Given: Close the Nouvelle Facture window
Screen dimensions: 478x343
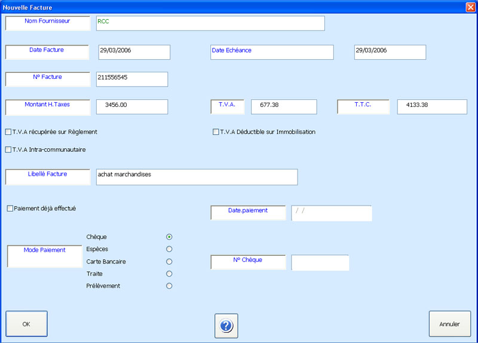Looking at the screenshot, I should (x=470, y=7).
